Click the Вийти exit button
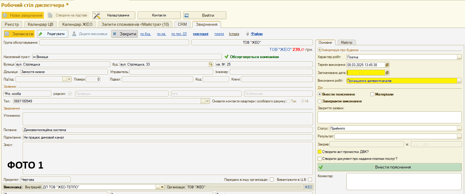 click(x=205, y=15)
